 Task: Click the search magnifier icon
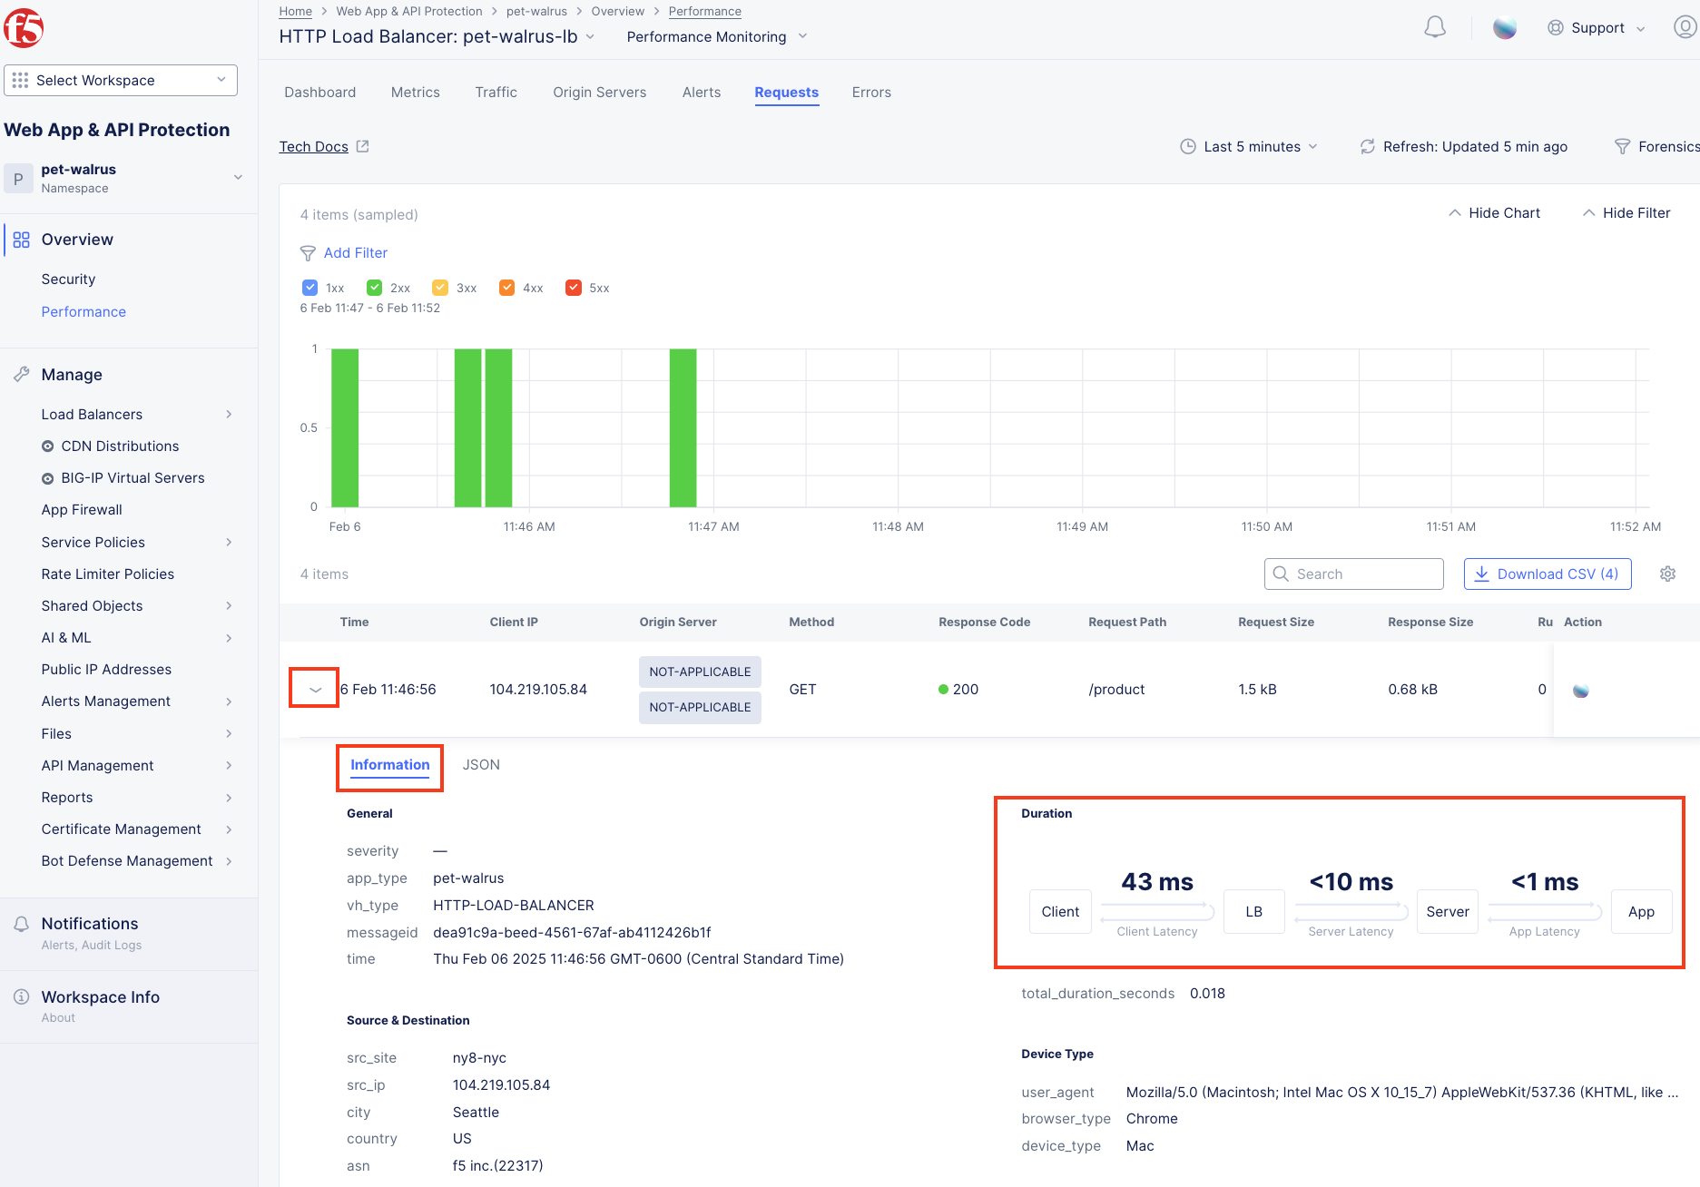1281,574
